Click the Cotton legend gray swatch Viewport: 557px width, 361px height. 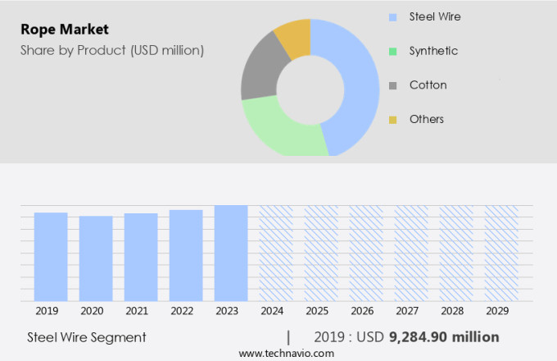pos(393,85)
